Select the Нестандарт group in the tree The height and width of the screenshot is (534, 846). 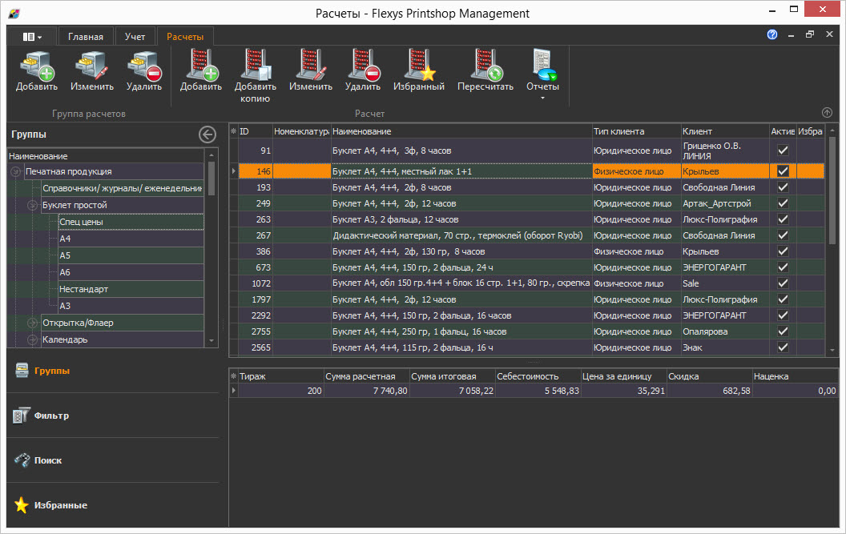[131, 288]
